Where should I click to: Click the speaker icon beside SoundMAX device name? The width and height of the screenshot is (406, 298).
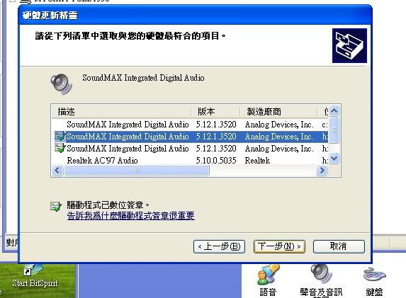point(62,84)
